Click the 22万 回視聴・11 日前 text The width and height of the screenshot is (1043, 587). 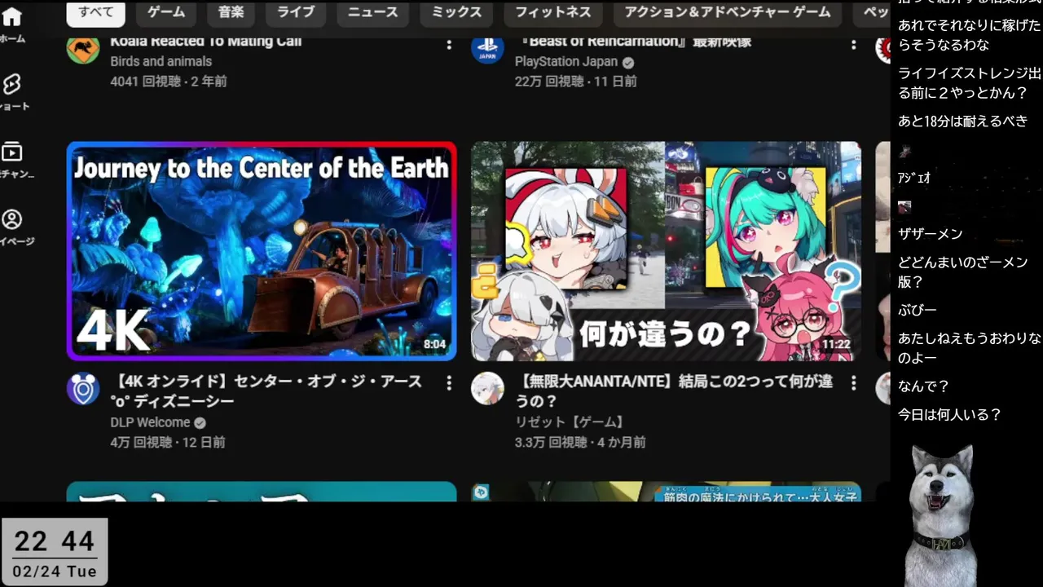[575, 82]
